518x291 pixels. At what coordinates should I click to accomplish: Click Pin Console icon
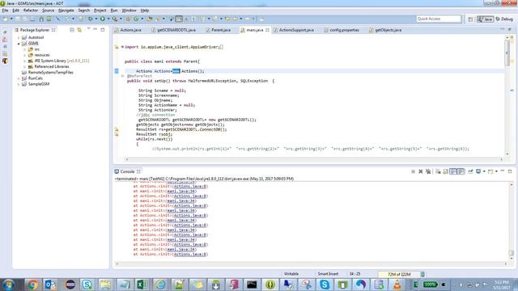click(470, 171)
